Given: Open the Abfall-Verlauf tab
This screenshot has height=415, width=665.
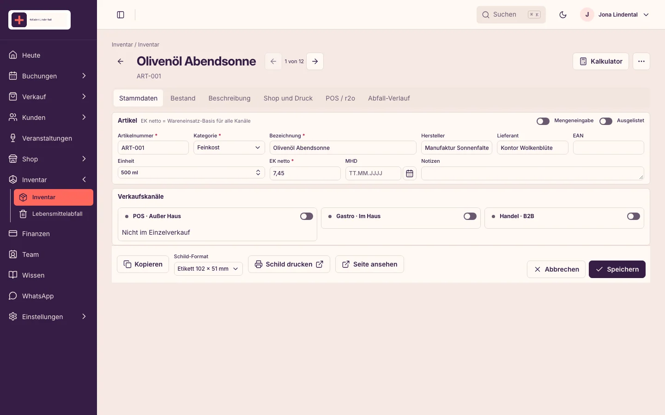Looking at the screenshot, I should point(389,98).
